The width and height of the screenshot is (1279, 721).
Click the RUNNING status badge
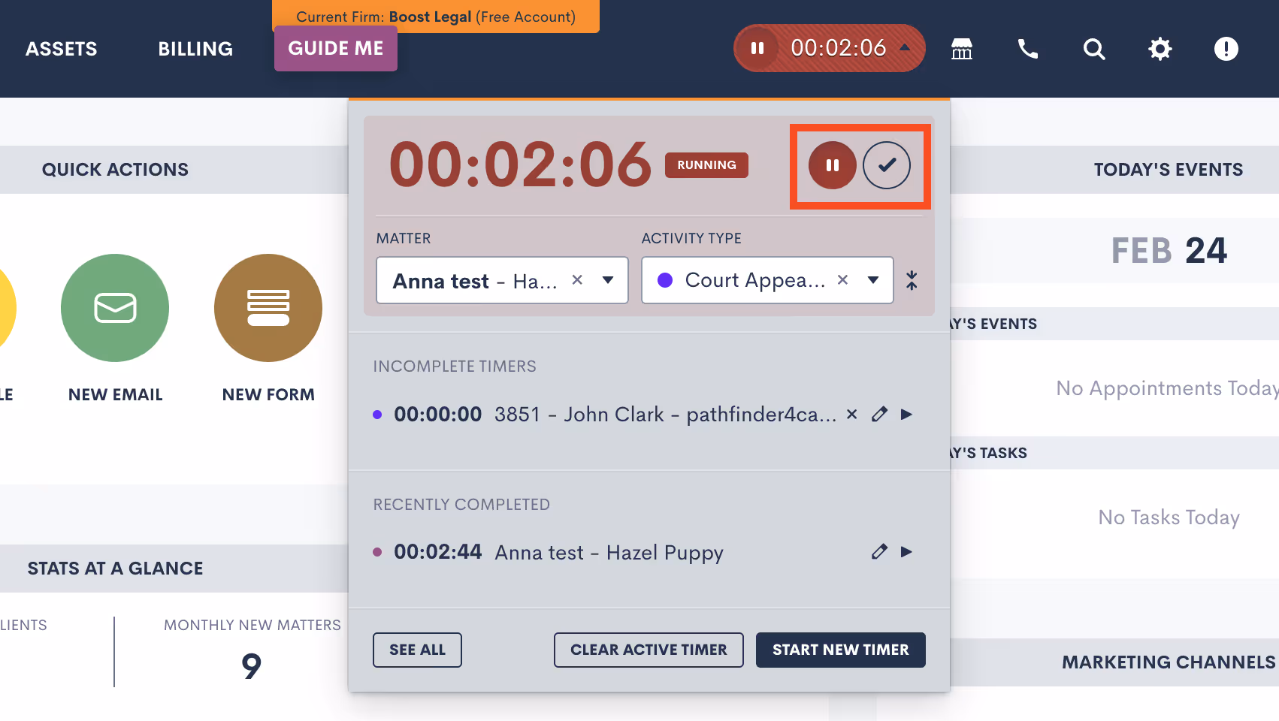tap(706, 164)
